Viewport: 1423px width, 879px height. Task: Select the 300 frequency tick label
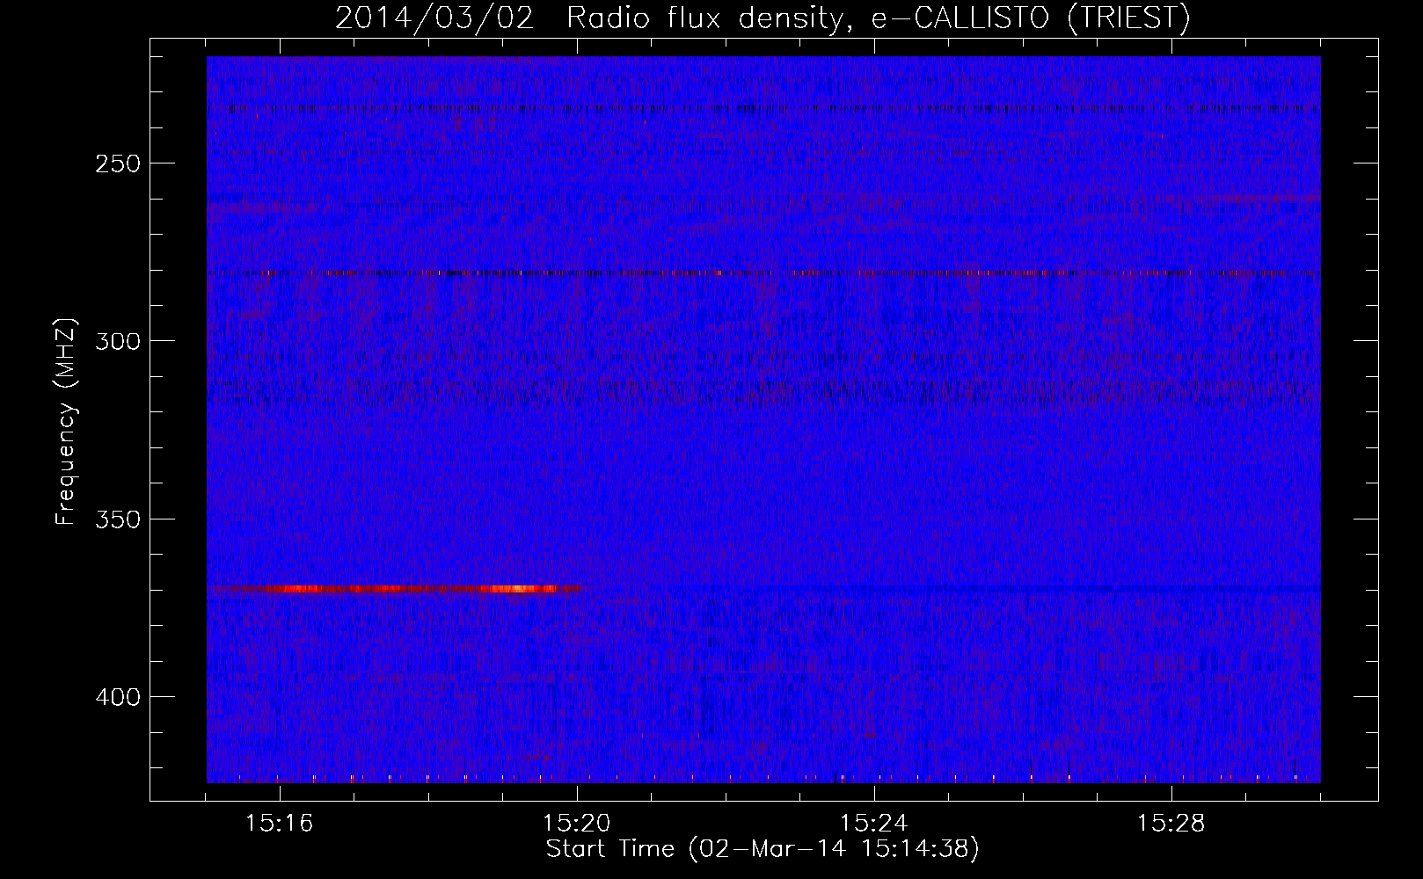point(118,341)
